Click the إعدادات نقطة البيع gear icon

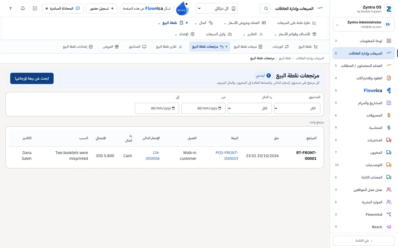[91, 47]
